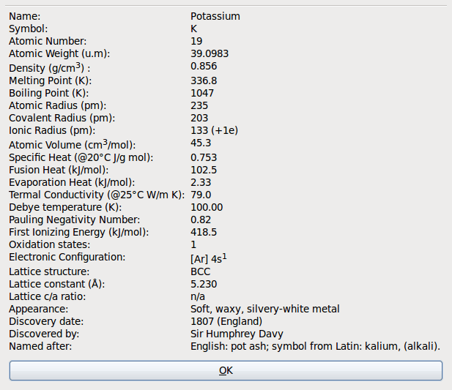The image size is (452, 390).
Task: Click the Potassium name value
Action: click(x=215, y=16)
